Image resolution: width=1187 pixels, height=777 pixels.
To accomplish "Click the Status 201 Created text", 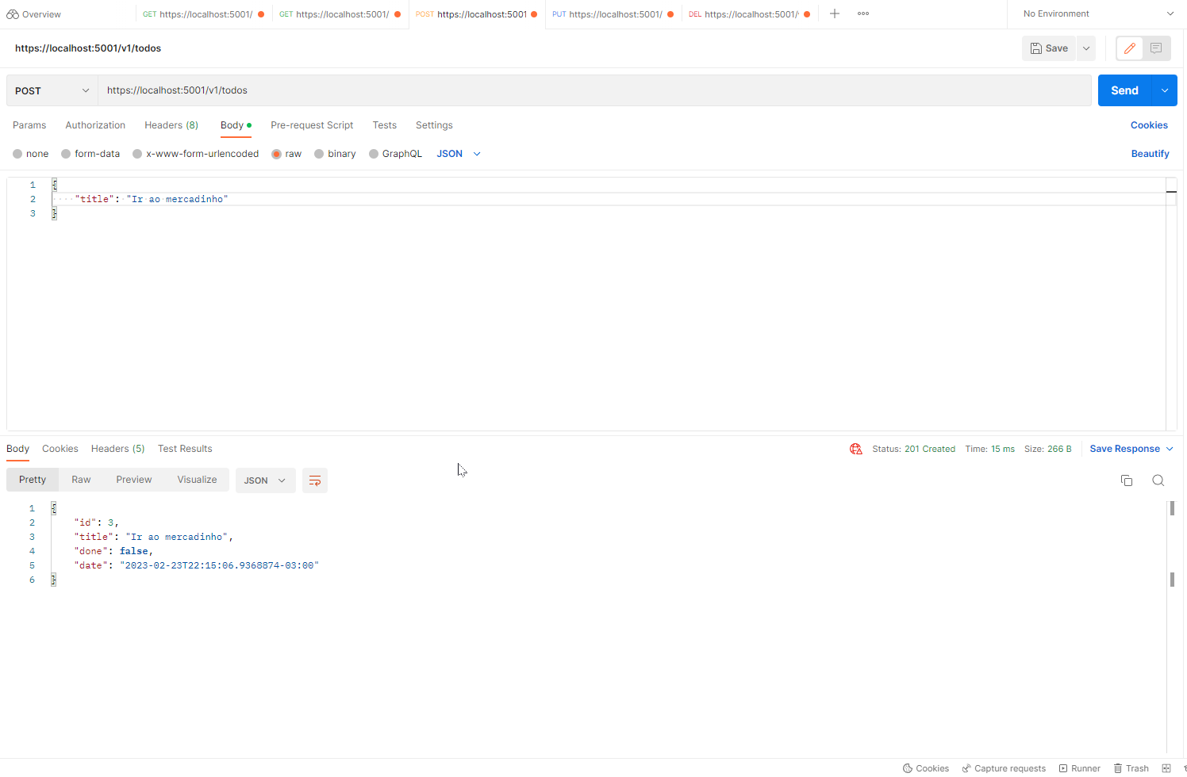I will click(x=913, y=449).
